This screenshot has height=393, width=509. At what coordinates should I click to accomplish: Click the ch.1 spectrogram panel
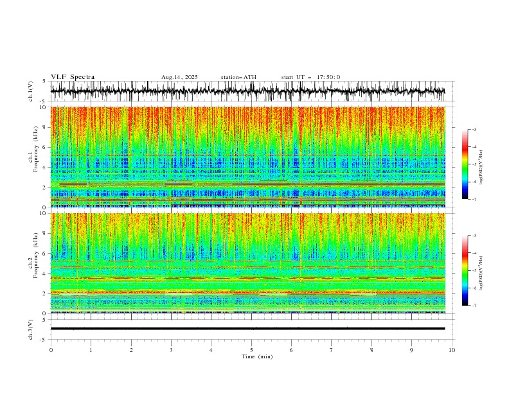coord(247,157)
